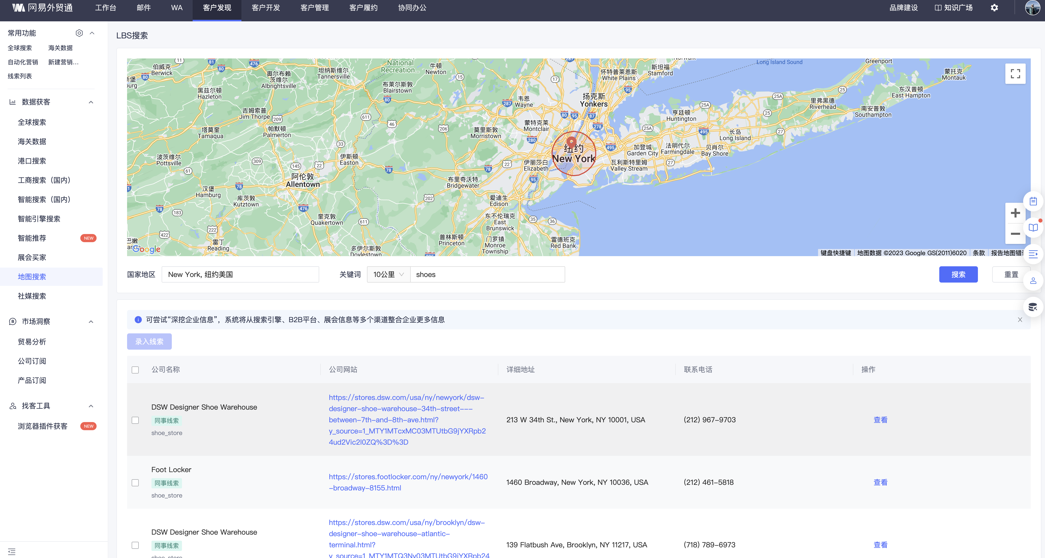The width and height of the screenshot is (1045, 558).
Task: Open the 10公里 radius dropdown
Action: [x=388, y=274]
